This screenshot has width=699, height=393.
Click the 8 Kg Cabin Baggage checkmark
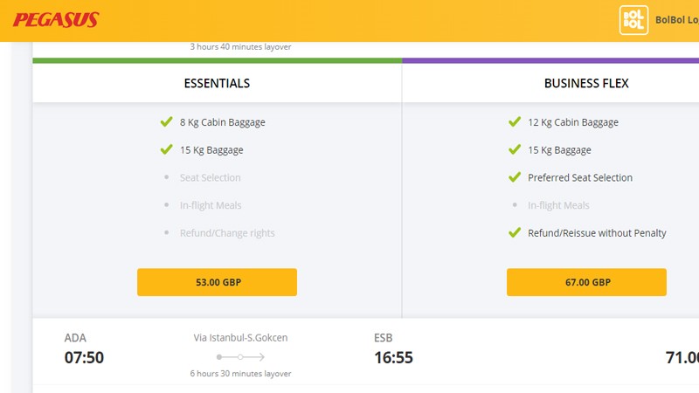coord(166,122)
